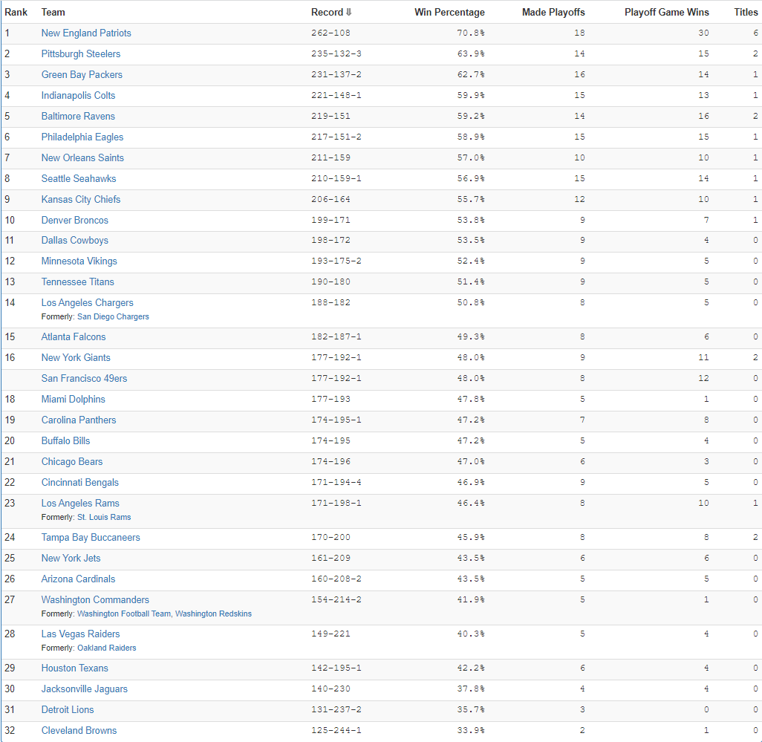The height and width of the screenshot is (742, 762).
Task: Open the Los Angeles Rams link
Action: pos(80,504)
